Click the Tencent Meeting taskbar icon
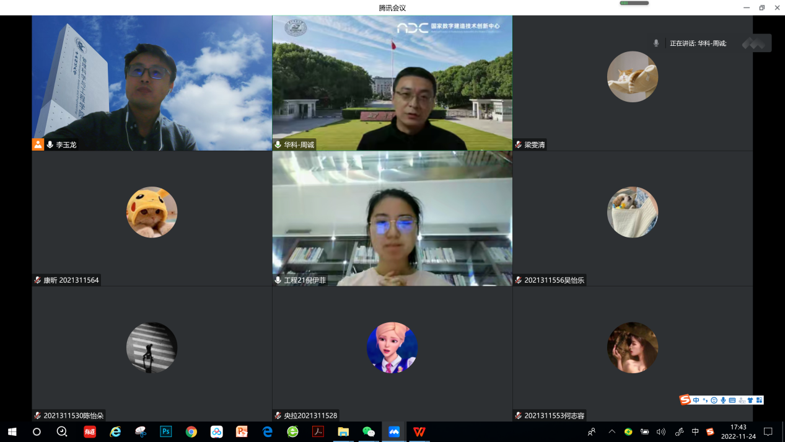 (x=394, y=431)
